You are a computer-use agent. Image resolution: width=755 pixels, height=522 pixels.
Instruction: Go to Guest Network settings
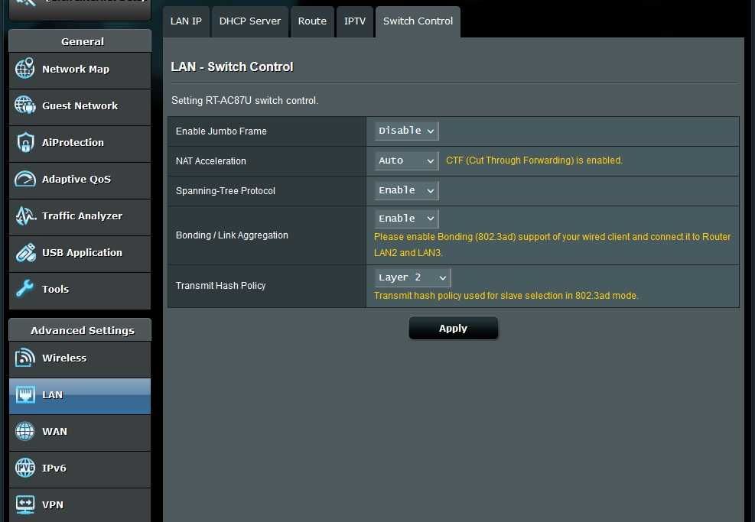(x=80, y=107)
